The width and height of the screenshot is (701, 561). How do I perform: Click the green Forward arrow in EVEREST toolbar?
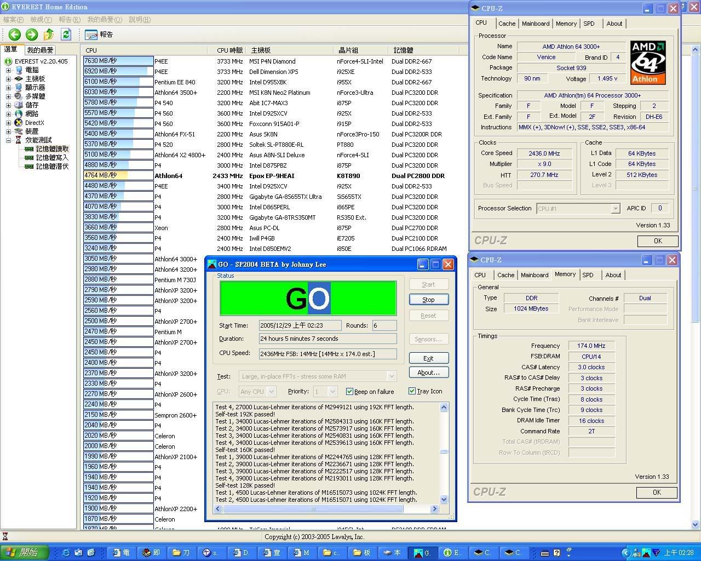32,35
